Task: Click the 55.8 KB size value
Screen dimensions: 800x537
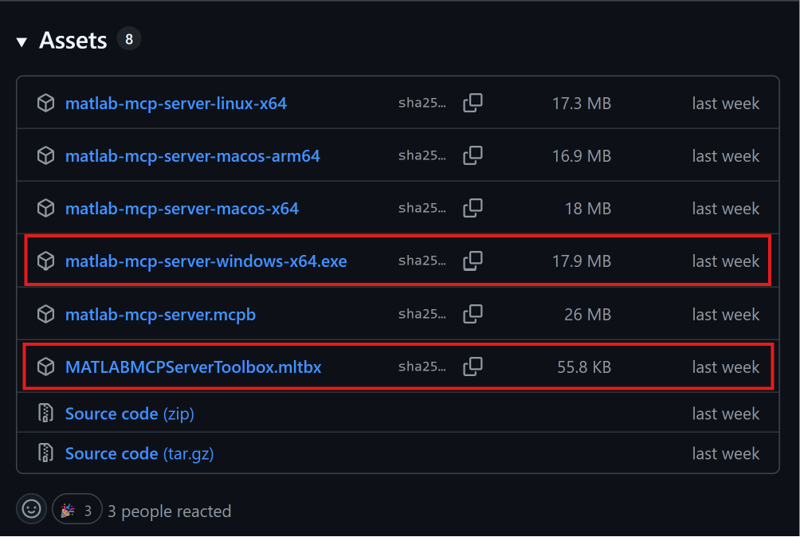Action: [584, 367]
